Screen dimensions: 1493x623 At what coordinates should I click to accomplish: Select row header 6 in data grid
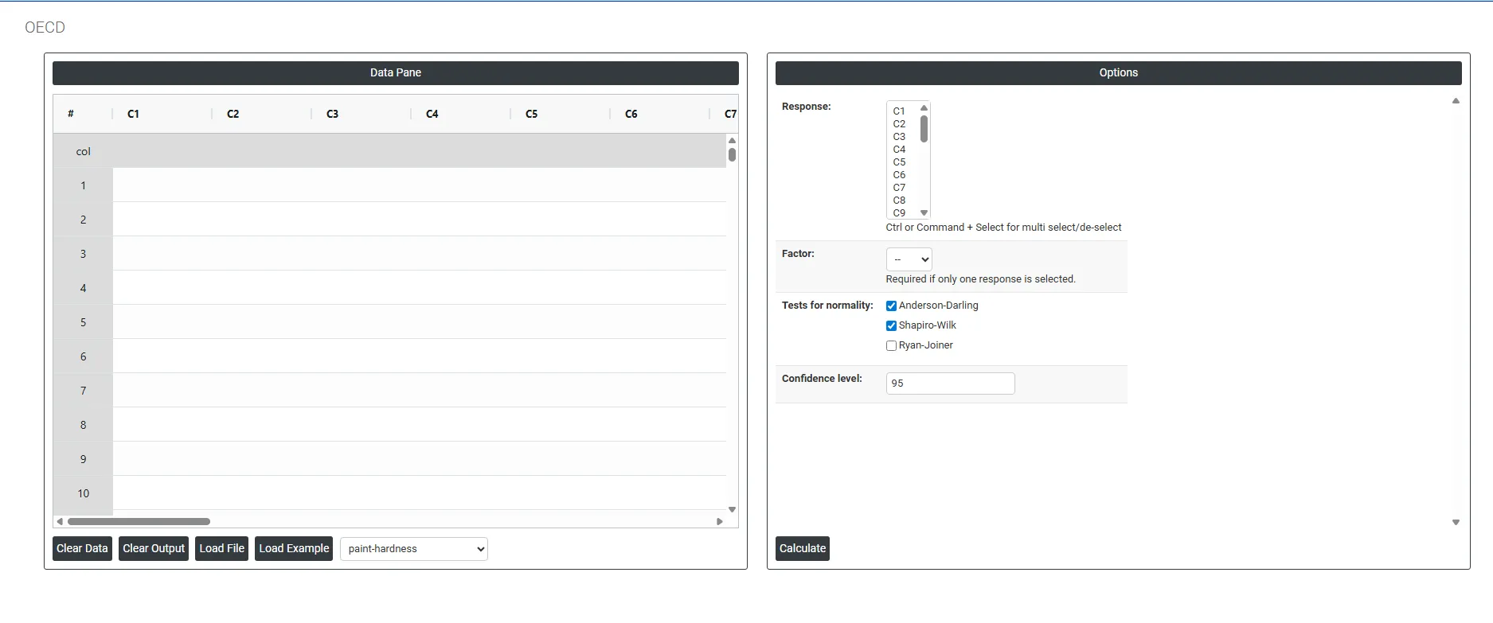[83, 356]
